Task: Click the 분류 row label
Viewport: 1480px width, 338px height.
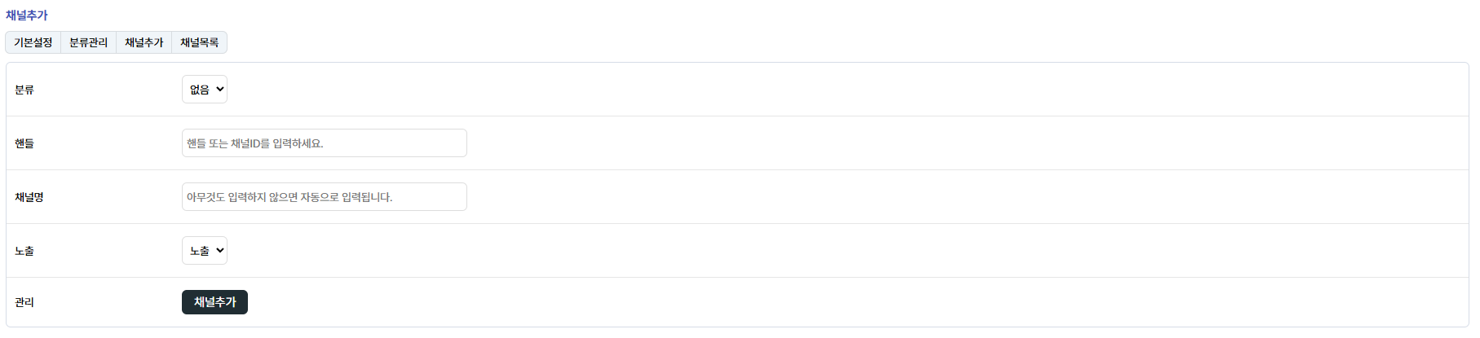Action: coord(24,90)
